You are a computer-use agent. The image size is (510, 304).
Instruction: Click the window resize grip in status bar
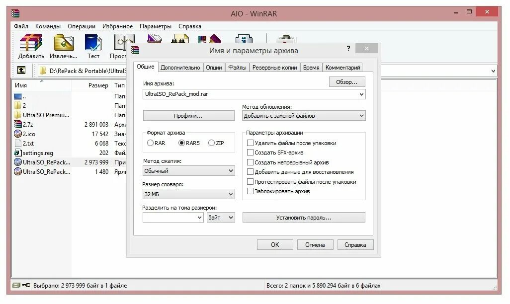point(494,287)
